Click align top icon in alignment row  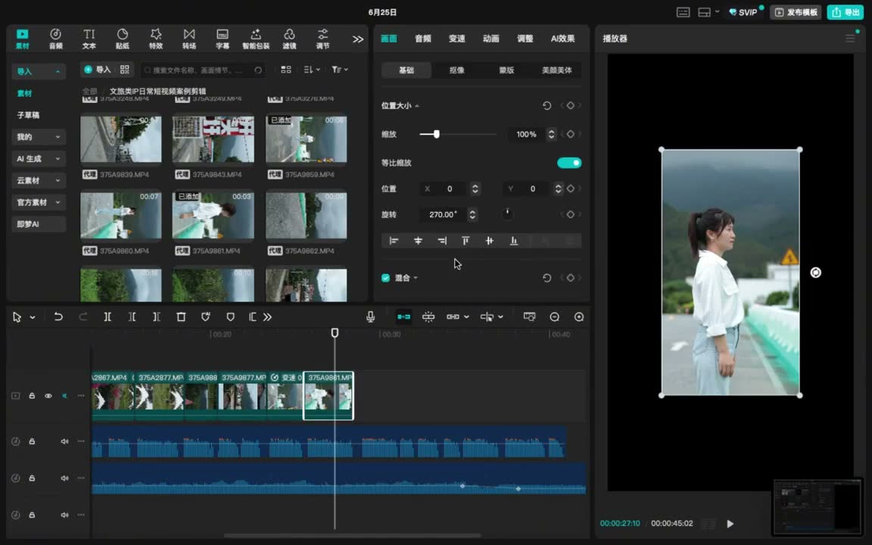coord(466,241)
